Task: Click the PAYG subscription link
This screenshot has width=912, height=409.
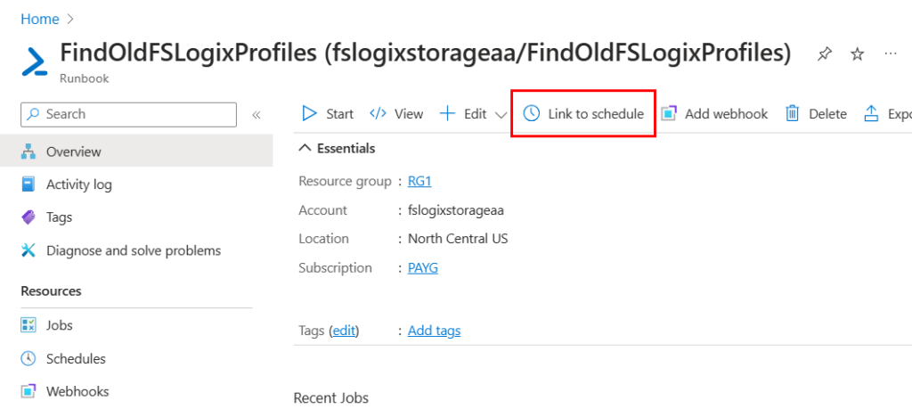Action: coord(422,268)
